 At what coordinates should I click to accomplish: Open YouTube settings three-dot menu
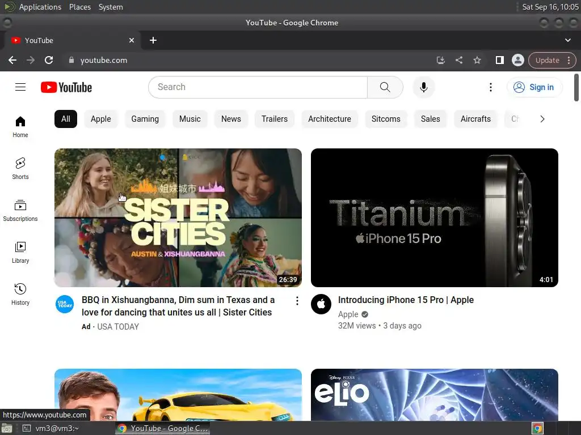point(491,87)
